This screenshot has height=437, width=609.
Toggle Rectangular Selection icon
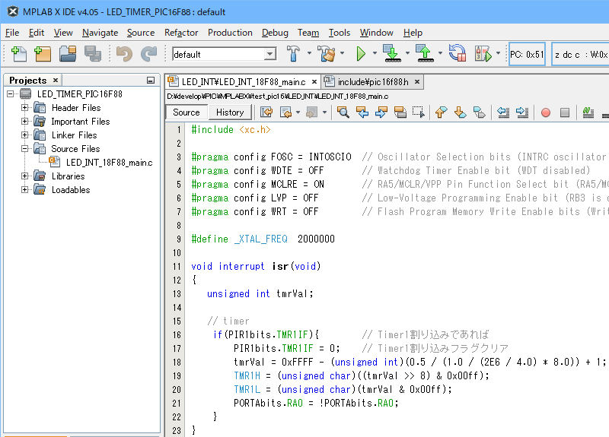pyautogui.click(x=419, y=112)
